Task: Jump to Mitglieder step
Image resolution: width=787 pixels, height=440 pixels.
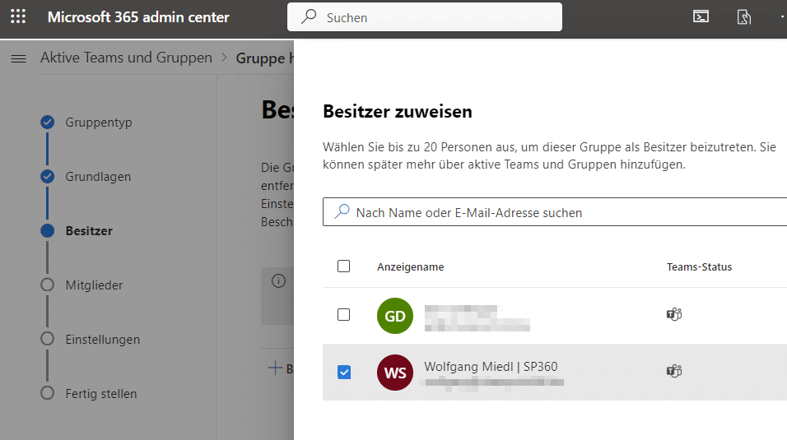Action: tap(94, 285)
